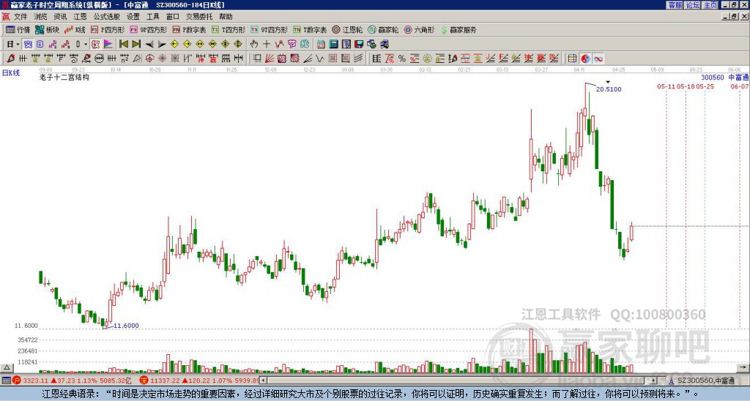Click the 主页 homepage link

(x=710, y=5)
